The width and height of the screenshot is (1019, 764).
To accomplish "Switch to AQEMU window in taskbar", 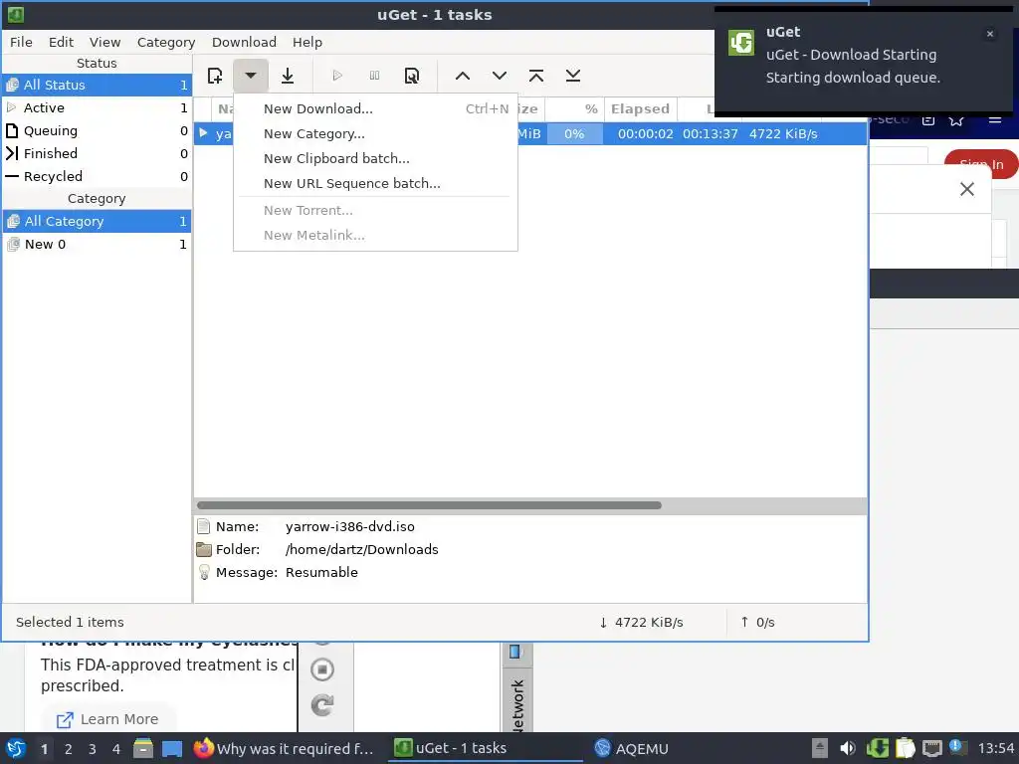I will coord(632,748).
